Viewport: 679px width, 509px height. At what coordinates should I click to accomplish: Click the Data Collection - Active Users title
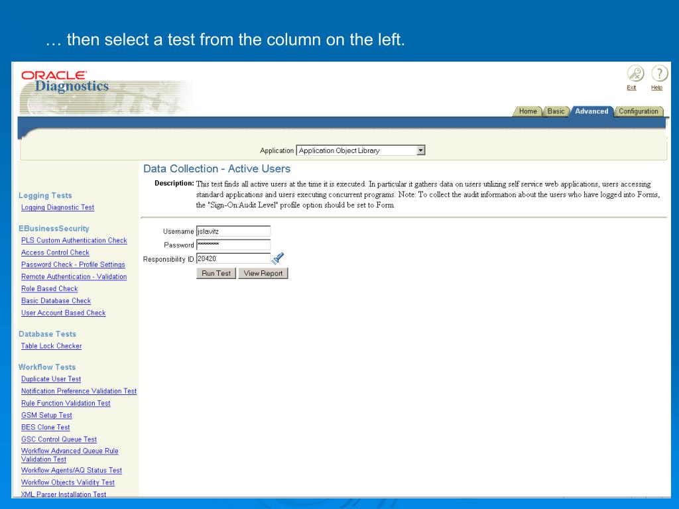click(217, 169)
